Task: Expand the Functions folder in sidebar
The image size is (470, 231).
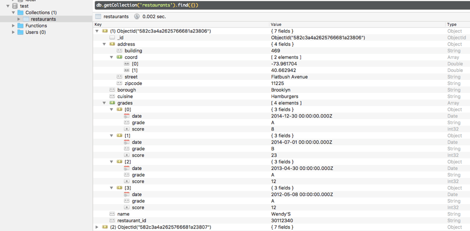Action: 13,25
